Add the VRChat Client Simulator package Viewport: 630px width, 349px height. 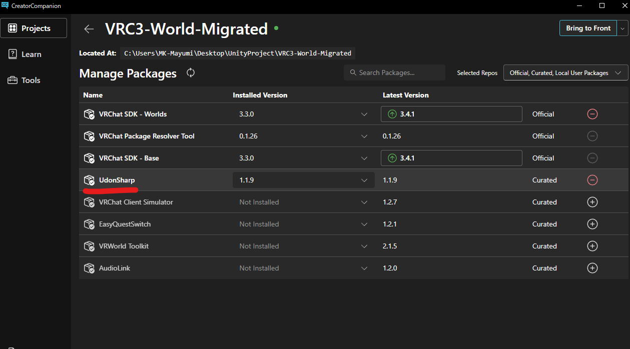[592, 202]
